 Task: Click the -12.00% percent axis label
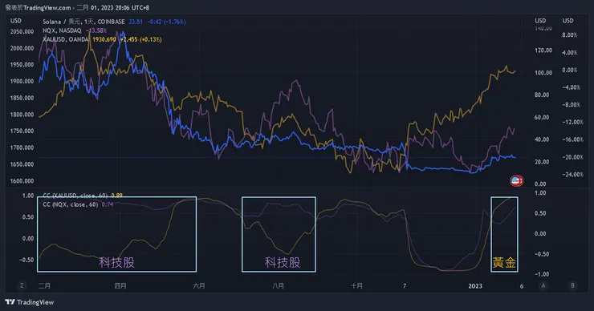tap(573, 122)
